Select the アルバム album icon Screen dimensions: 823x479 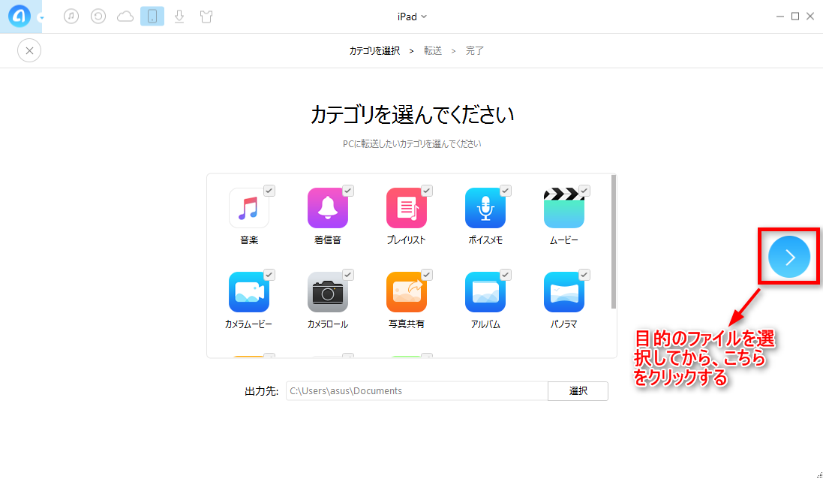pyautogui.click(x=485, y=292)
